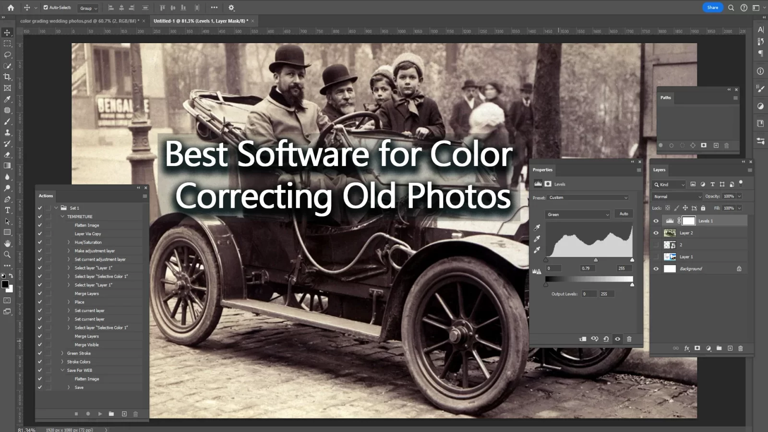Select the Lasso tool
Image resolution: width=768 pixels, height=432 pixels.
[x=7, y=55]
